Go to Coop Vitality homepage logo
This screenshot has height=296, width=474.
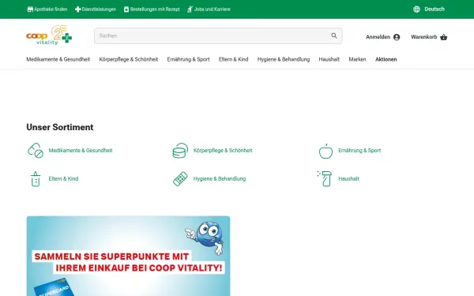click(x=49, y=36)
